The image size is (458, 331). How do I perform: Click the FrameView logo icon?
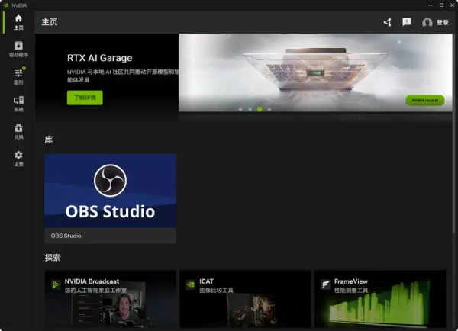pos(325,284)
